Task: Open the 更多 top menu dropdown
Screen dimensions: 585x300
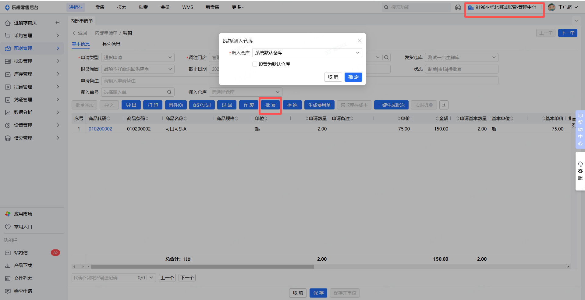Action: tap(238, 7)
